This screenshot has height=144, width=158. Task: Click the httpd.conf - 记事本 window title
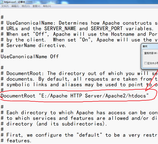(15, 2)
